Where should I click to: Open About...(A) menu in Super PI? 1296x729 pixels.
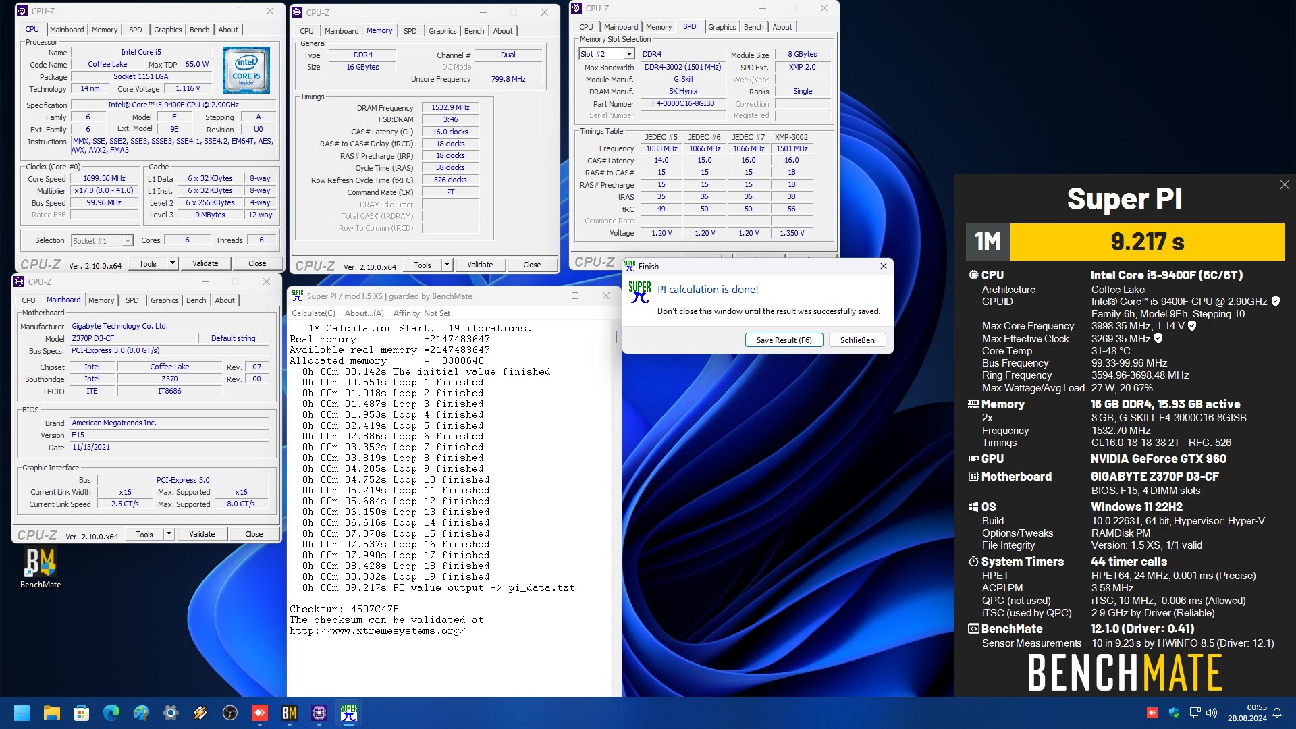coord(364,313)
